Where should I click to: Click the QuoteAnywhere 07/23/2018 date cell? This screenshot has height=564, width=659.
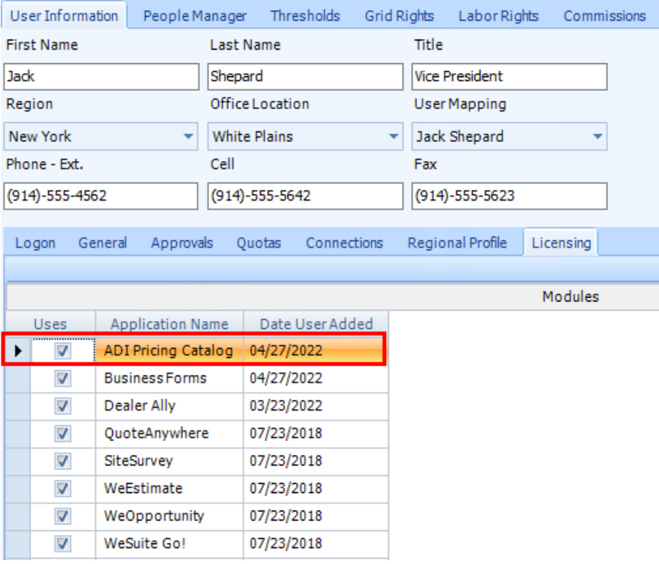(x=316, y=433)
